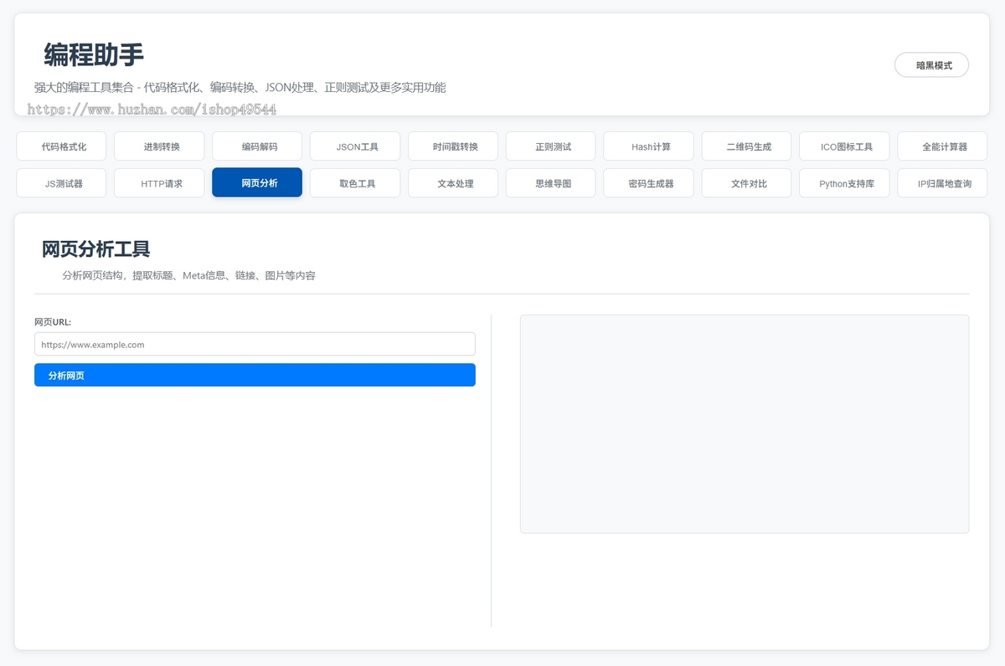Open the 取色工具 tab
The width and height of the screenshot is (1005, 666).
tap(355, 183)
